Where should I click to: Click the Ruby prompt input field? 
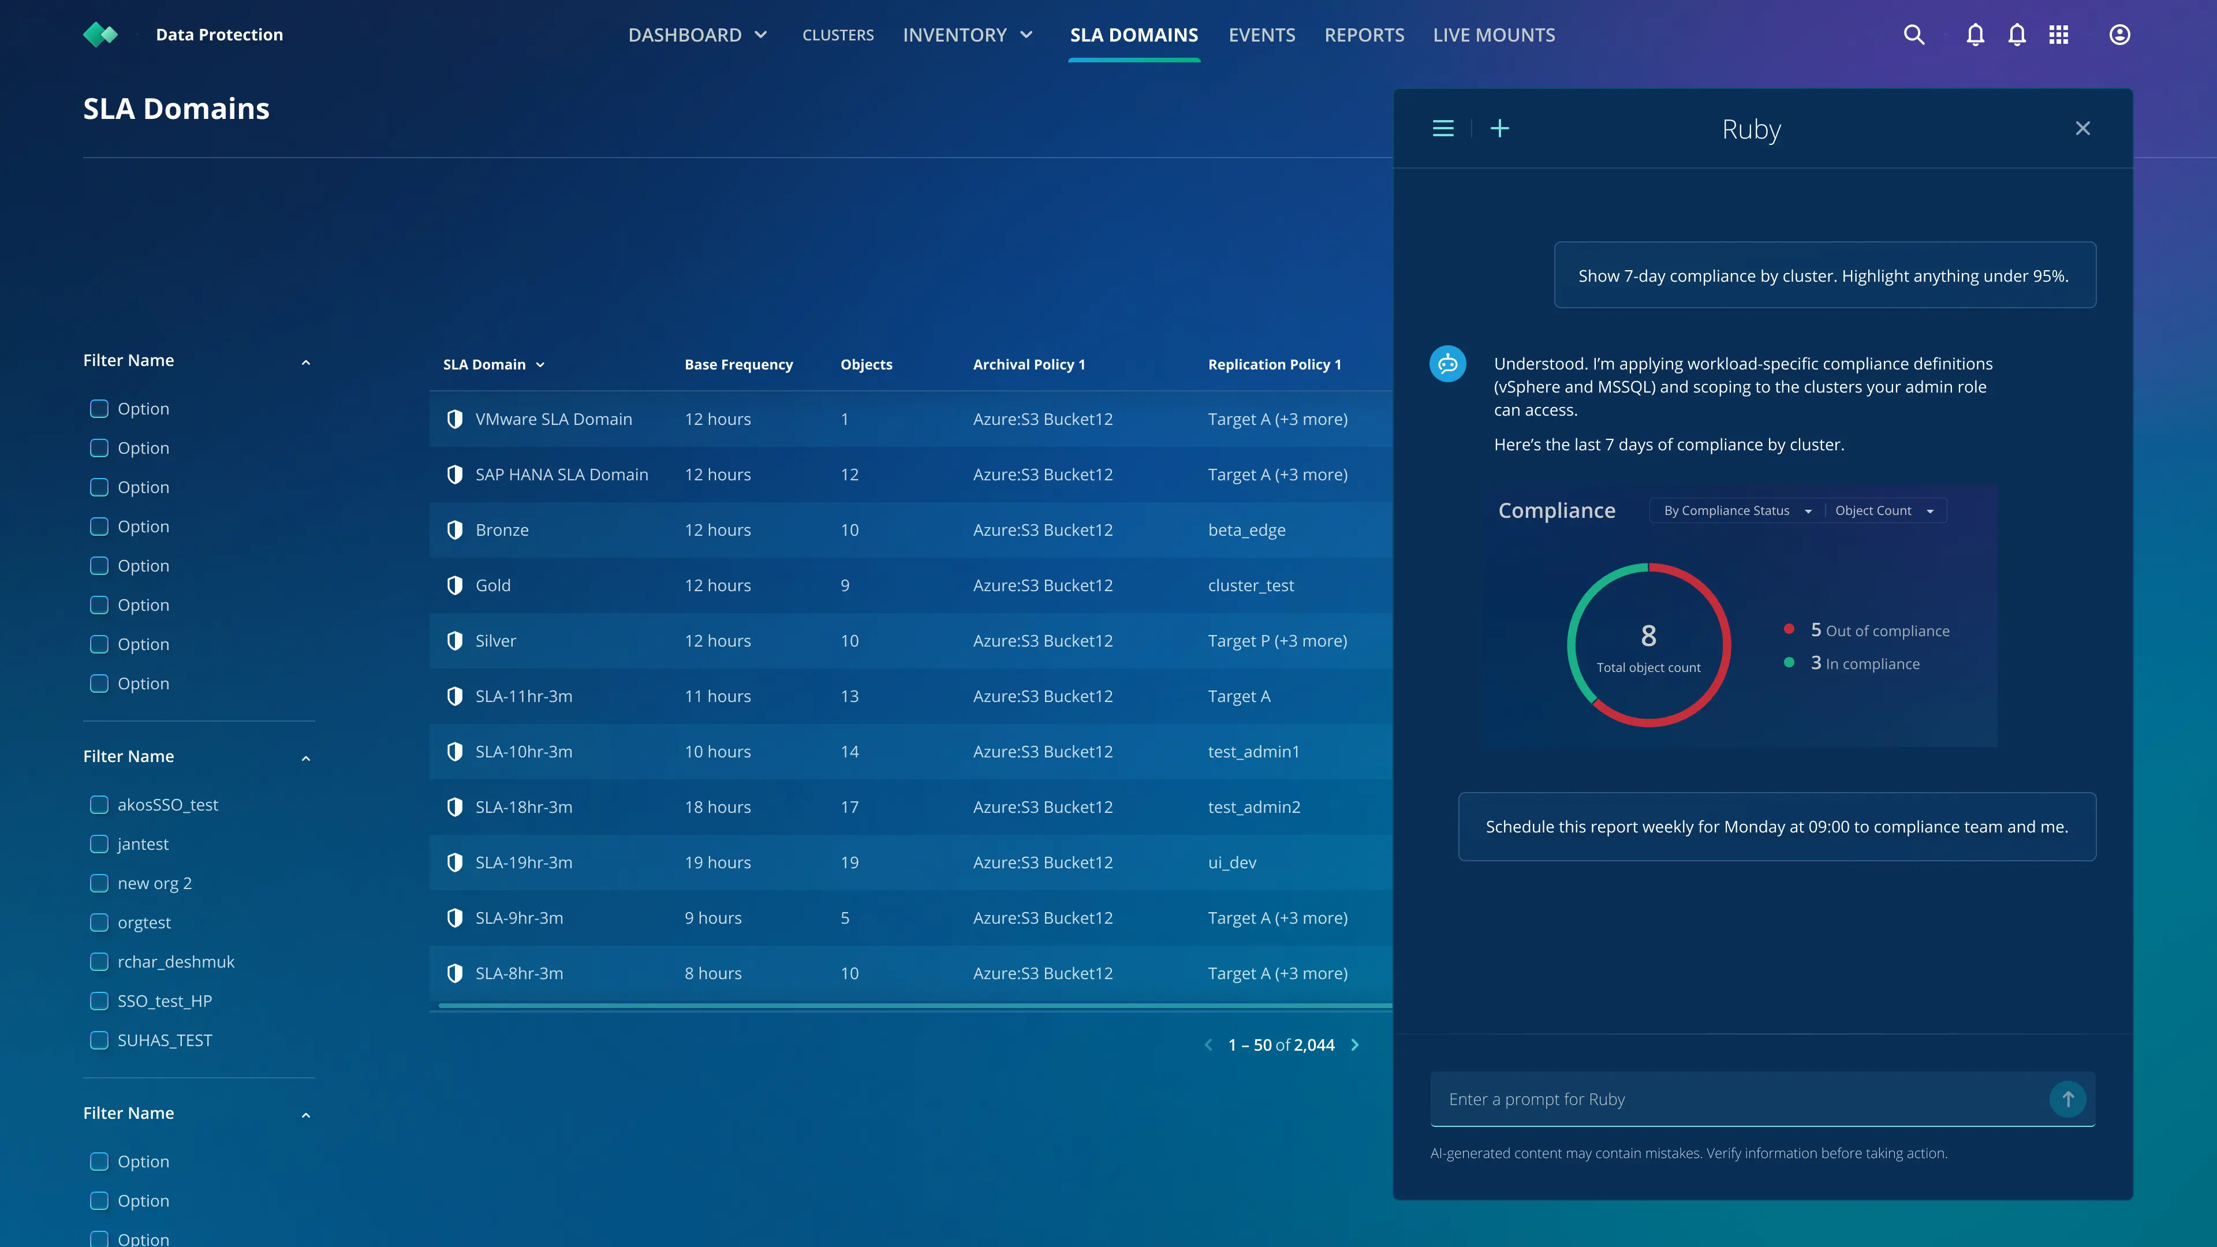click(1738, 1099)
